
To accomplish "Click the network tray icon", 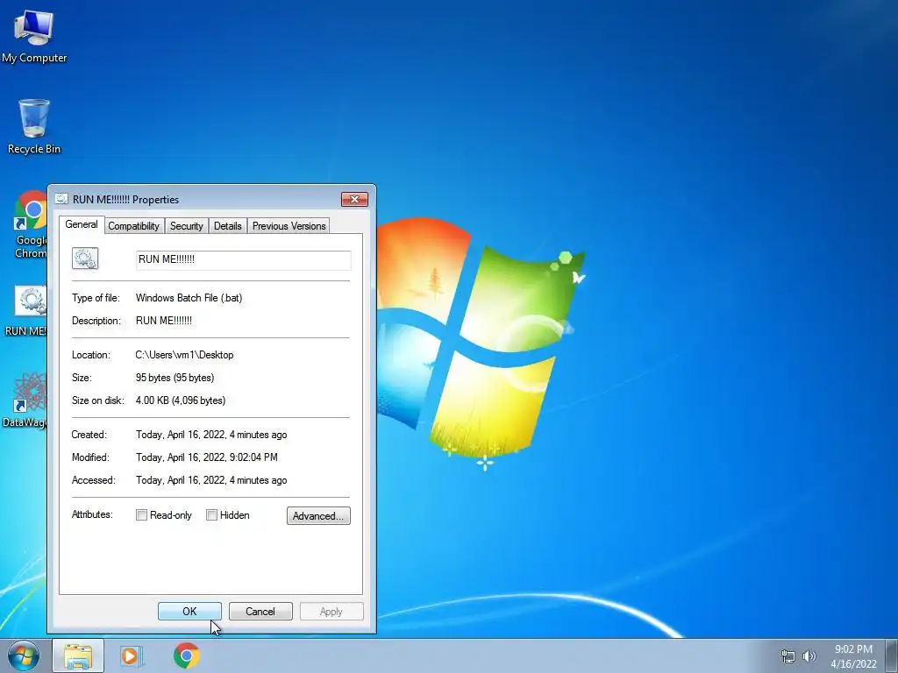I will click(x=788, y=656).
